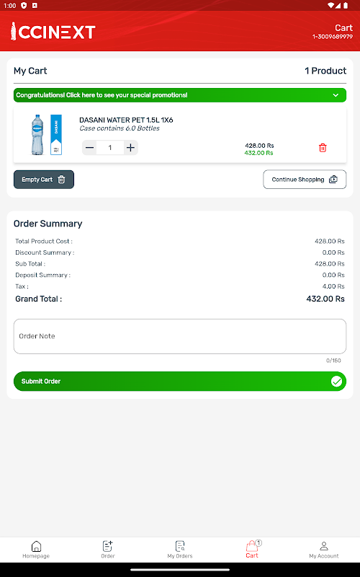Tap the checkmark icon on Submit Order
Image resolution: width=360 pixels, height=577 pixels.
336,382
